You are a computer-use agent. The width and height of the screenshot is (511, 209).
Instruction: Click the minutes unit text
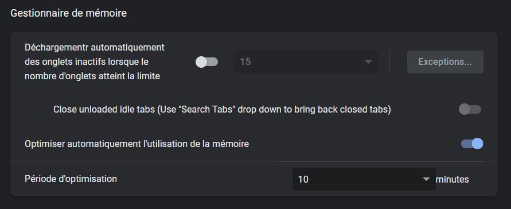[x=453, y=179]
